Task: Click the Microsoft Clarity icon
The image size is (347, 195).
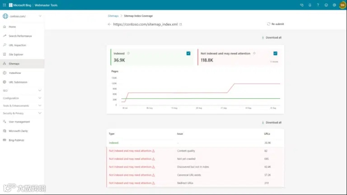Action: click(5, 131)
